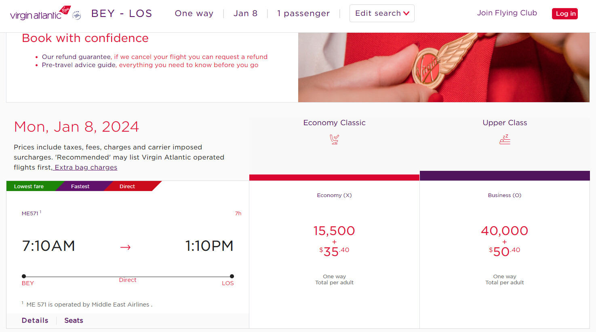Image resolution: width=596 pixels, height=332 pixels.
Task: Open the Seats section
Action: tap(74, 320)
